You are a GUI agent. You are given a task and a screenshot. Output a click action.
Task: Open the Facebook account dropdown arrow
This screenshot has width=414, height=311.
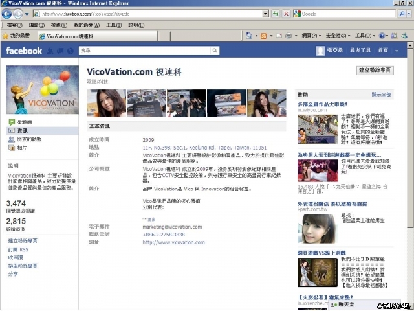[x=397, y=51]
